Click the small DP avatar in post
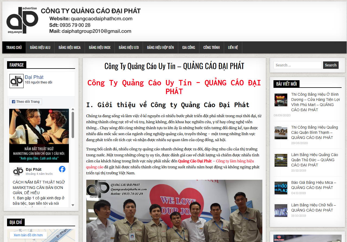Screen dimensions: 347x242 pyautogui.click(x=18, y=171)
